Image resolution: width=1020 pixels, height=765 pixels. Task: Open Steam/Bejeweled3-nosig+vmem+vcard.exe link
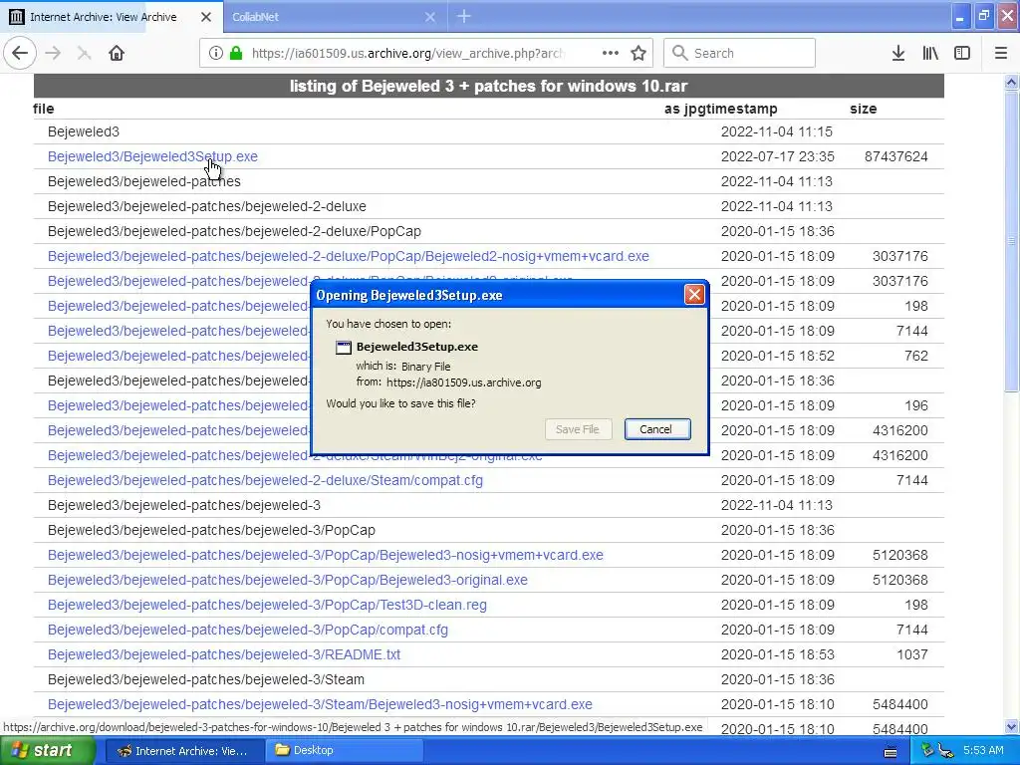320,704
